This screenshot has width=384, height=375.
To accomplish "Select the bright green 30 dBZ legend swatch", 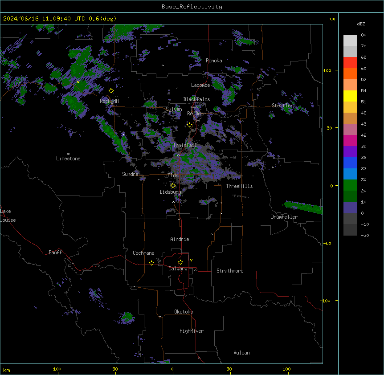I will (x=350, y=185).
